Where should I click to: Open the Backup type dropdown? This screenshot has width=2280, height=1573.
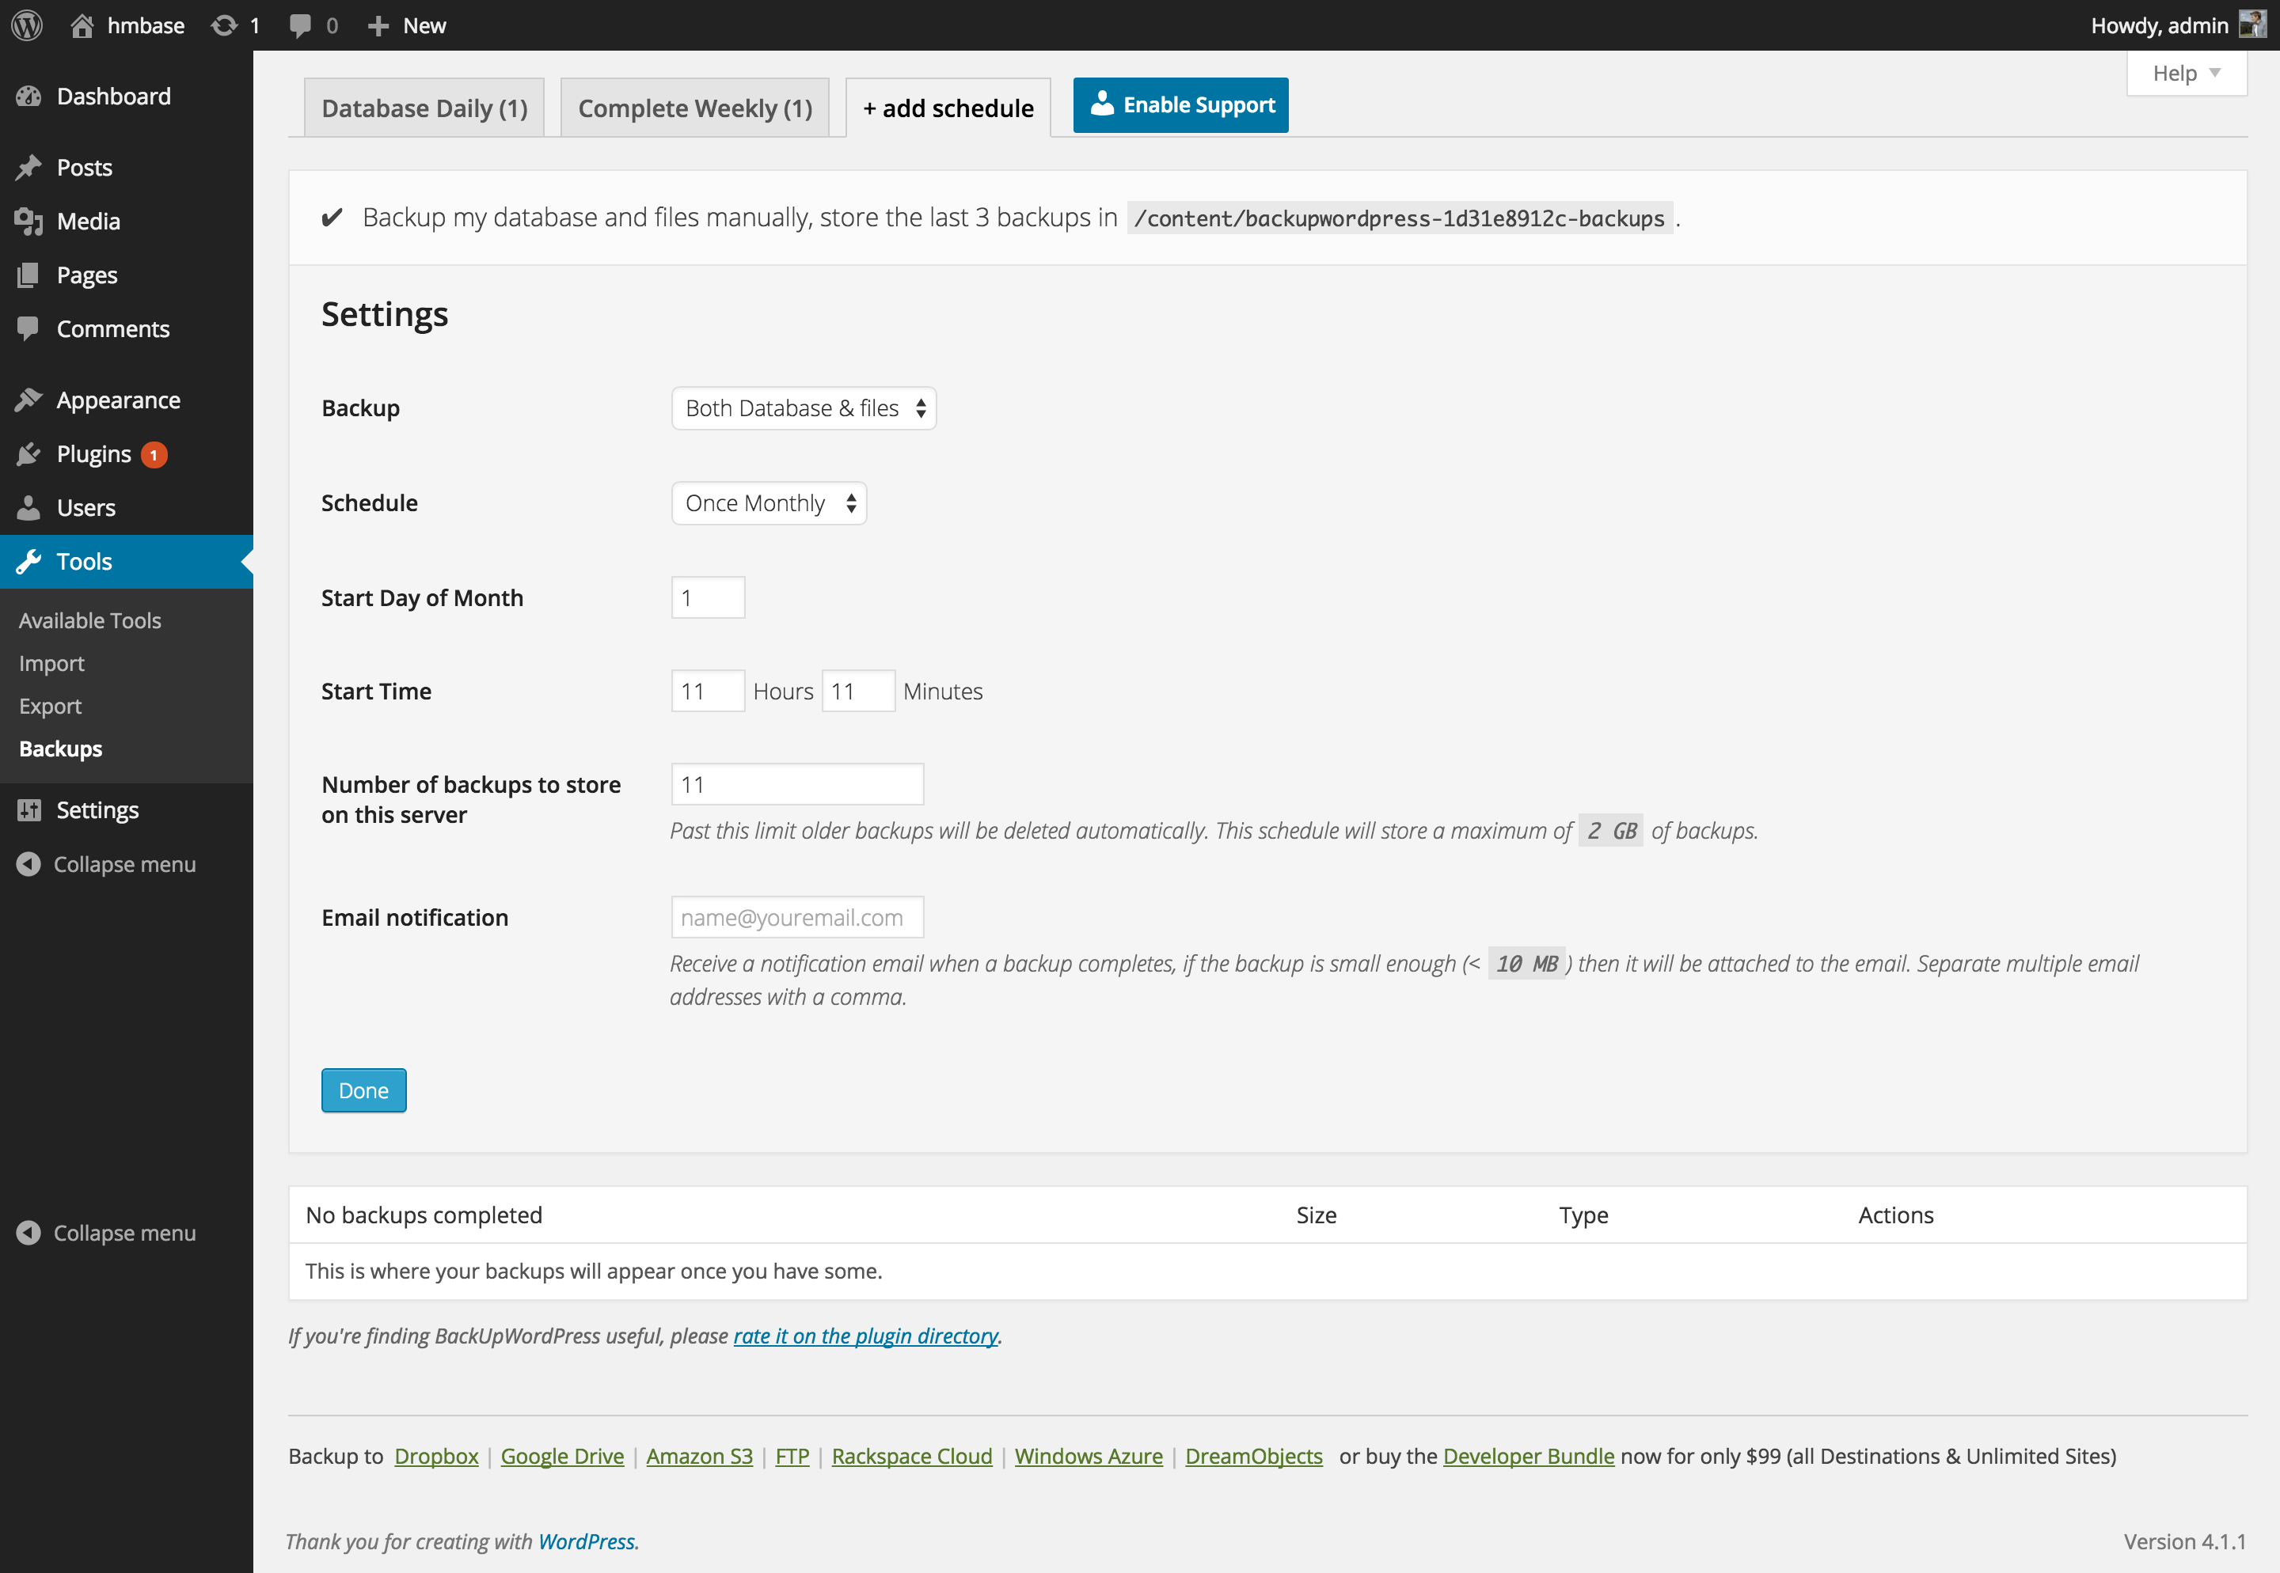tap(803, 407)
